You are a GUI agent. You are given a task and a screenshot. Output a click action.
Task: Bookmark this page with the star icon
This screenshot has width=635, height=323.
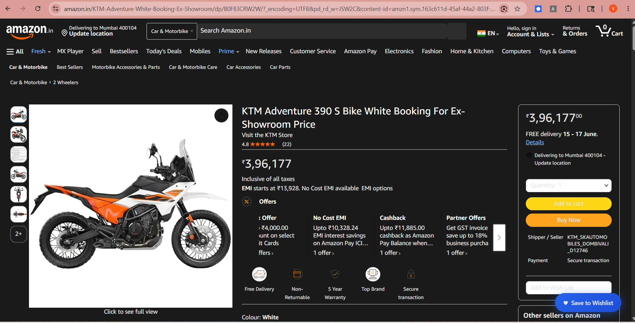tap(517, 9)
